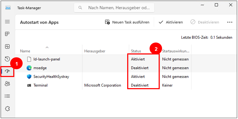
Task: Select the Terminal row name
Action: point(41,86)
